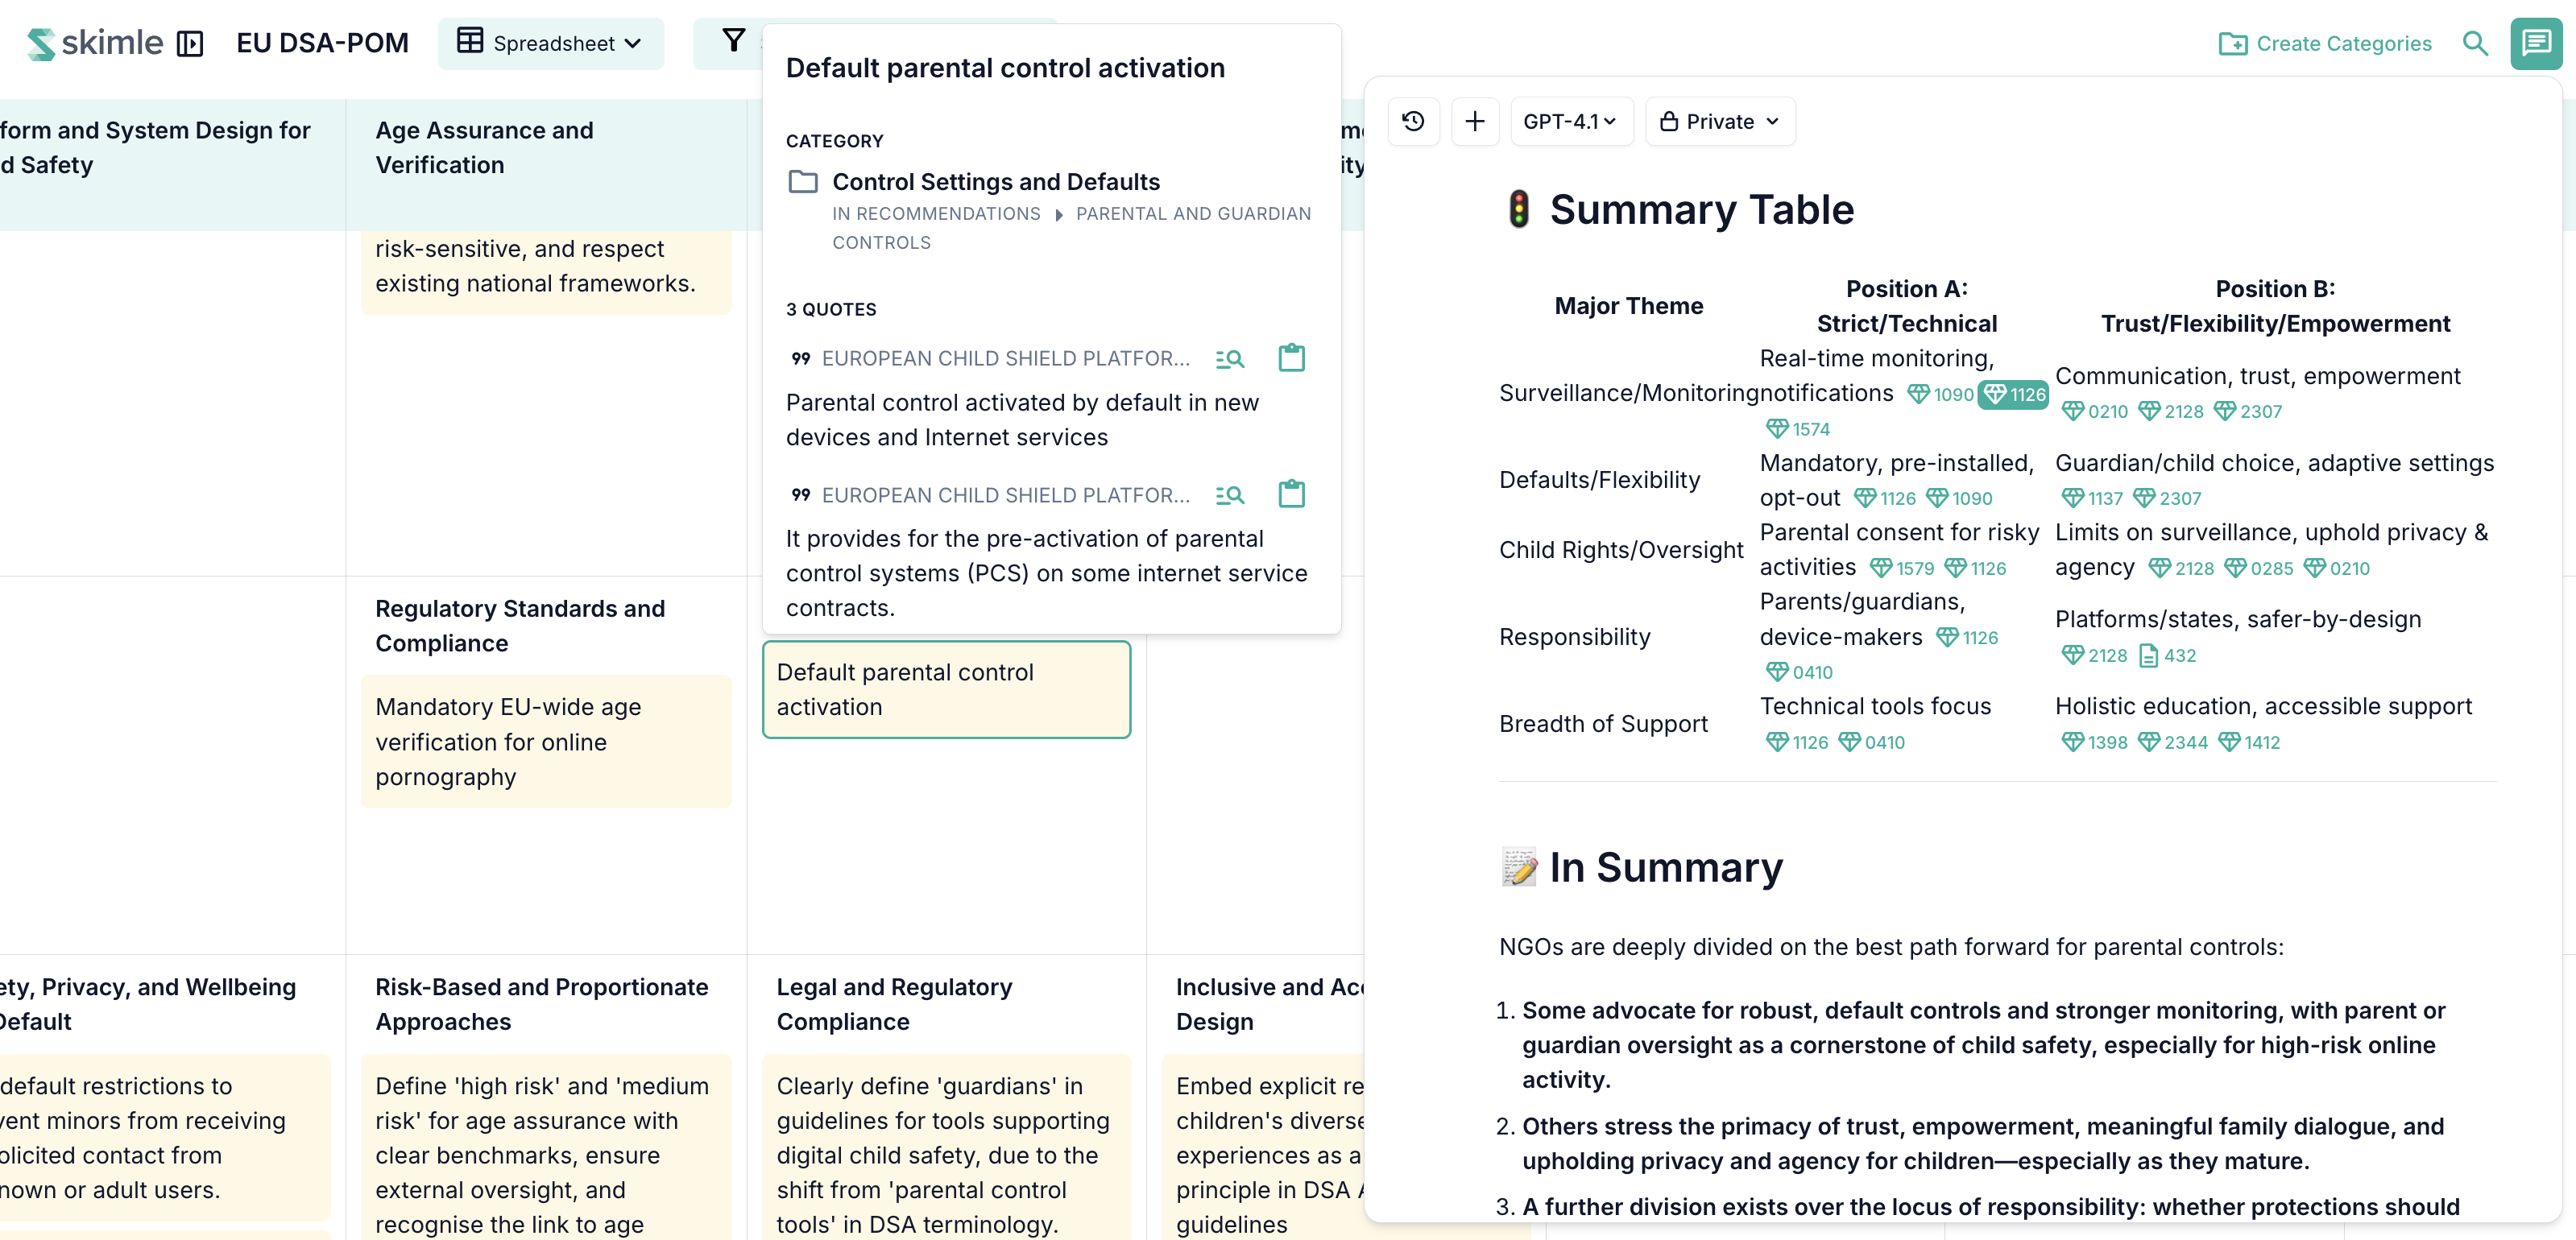
Task: Open the Spreadsheet view dropdown
Action: point(550,43)
